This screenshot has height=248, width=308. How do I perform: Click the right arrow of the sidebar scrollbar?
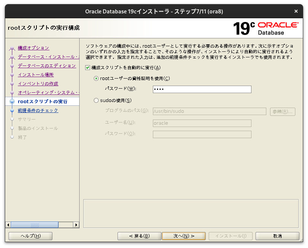[x=77, y=225]
